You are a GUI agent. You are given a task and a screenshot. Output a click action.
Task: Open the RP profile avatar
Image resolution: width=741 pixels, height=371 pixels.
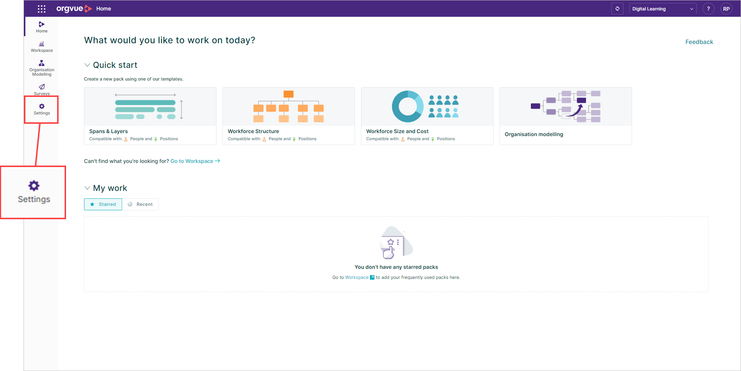tap(726, 8)
